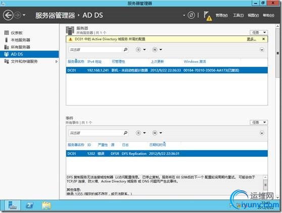Open the 任务 dropdown in servers section
The image size is (282, 213).
[259, 32]
